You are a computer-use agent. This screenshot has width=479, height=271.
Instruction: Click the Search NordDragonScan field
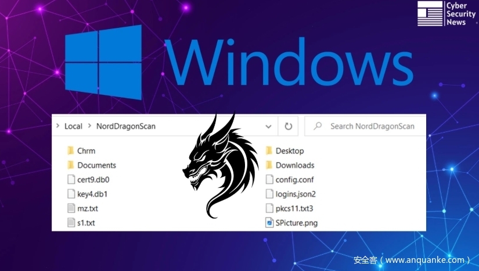(372, 126)
